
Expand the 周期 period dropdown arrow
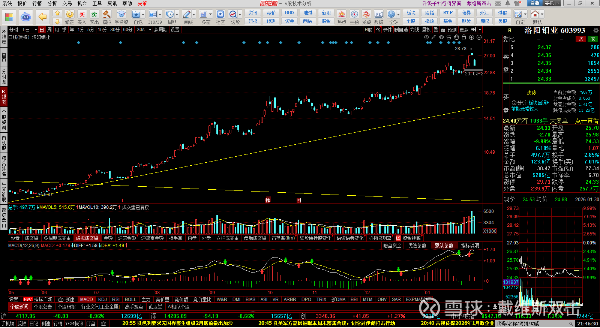point(177,15)
